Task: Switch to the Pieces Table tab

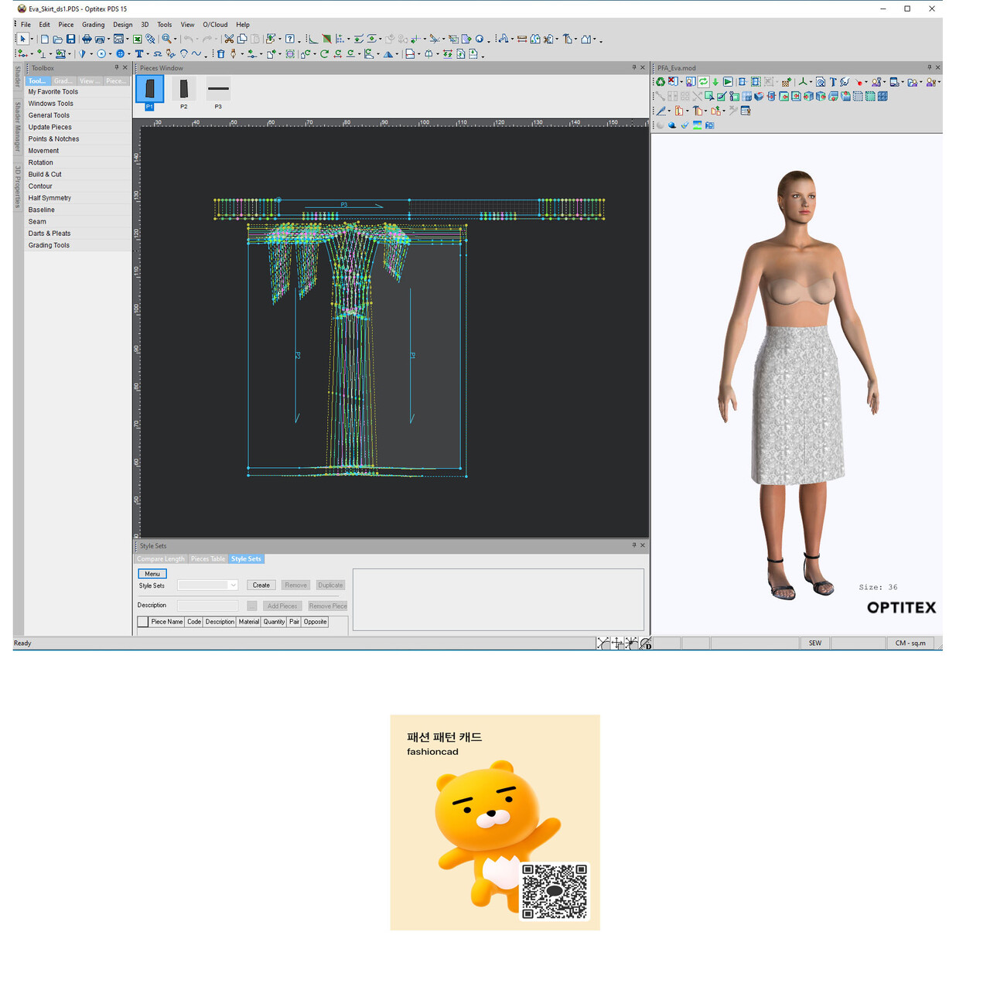Action: pos(208,559)
